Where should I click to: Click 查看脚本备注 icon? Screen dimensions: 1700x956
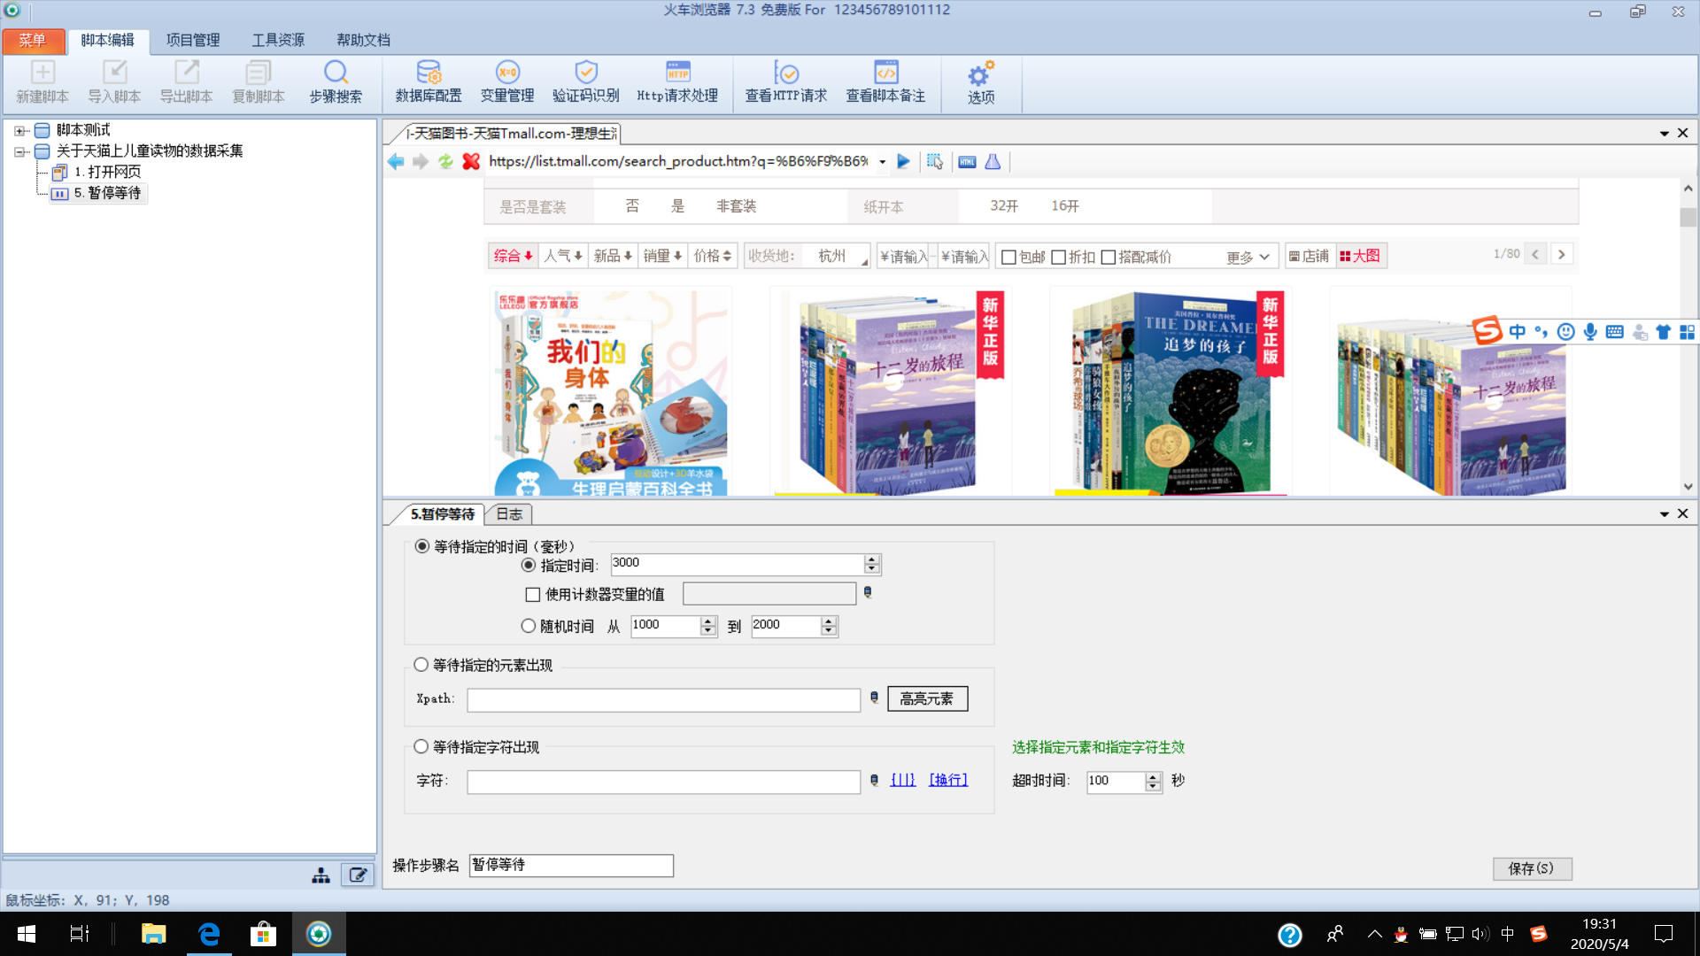tap(885, 73)
